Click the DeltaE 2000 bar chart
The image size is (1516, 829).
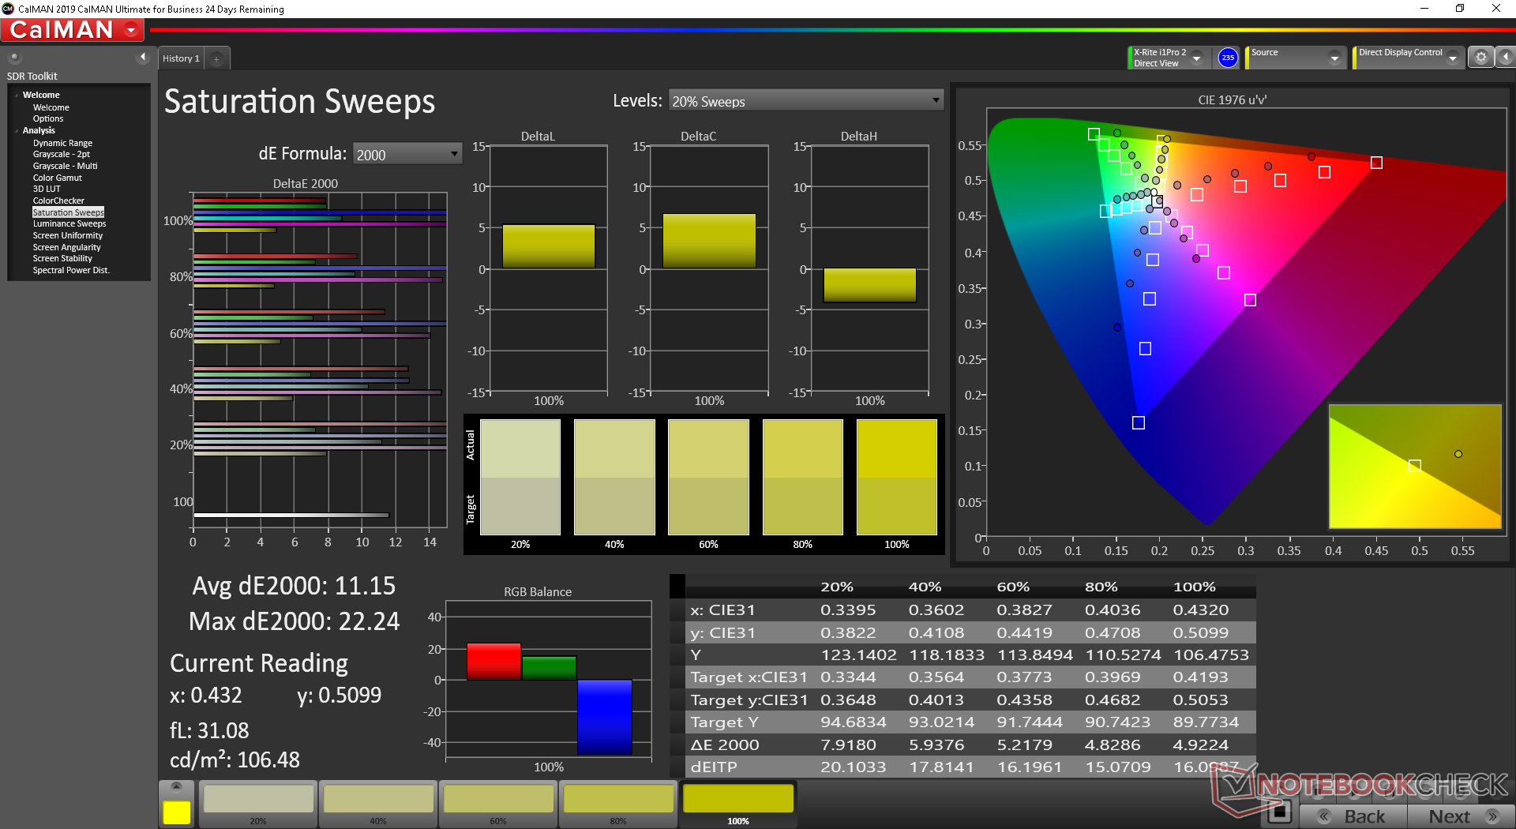(x=320, y=360)
